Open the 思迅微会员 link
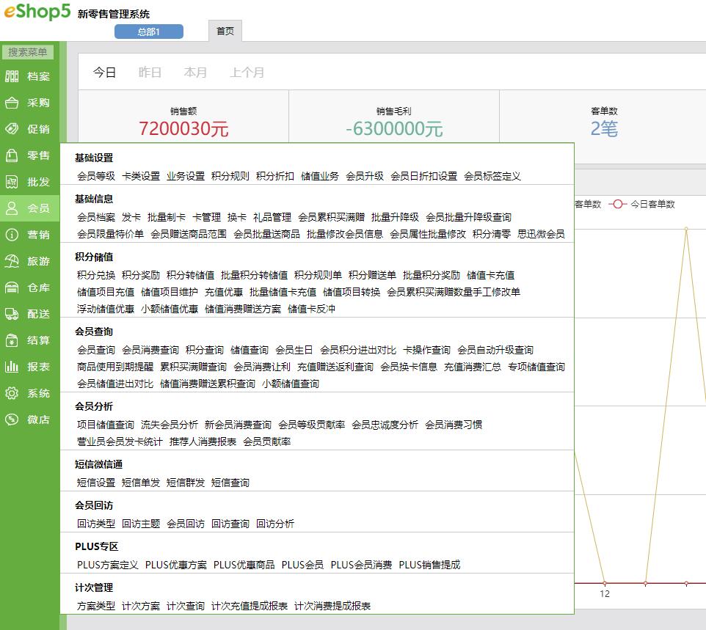The image size is (706, 630). [x=541, y=234]
